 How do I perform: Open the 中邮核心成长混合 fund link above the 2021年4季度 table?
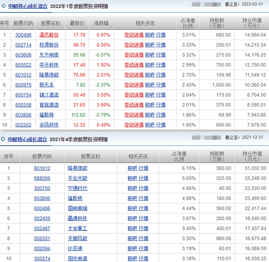coord(27,139)
